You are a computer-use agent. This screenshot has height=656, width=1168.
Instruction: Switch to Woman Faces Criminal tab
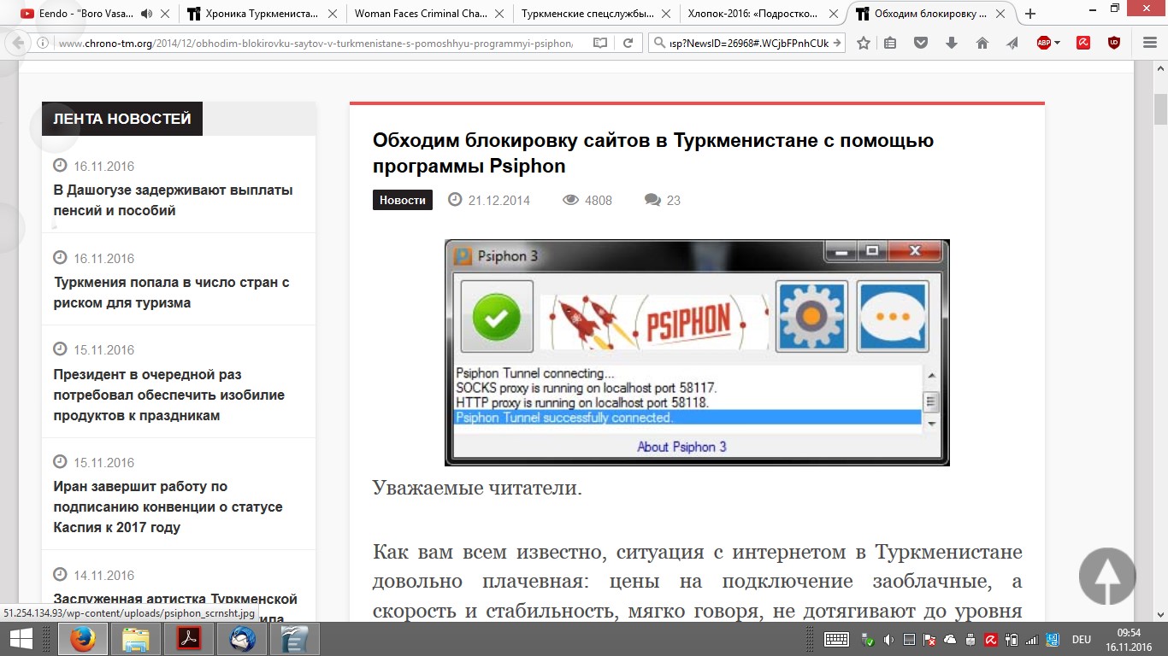(421, 14)
